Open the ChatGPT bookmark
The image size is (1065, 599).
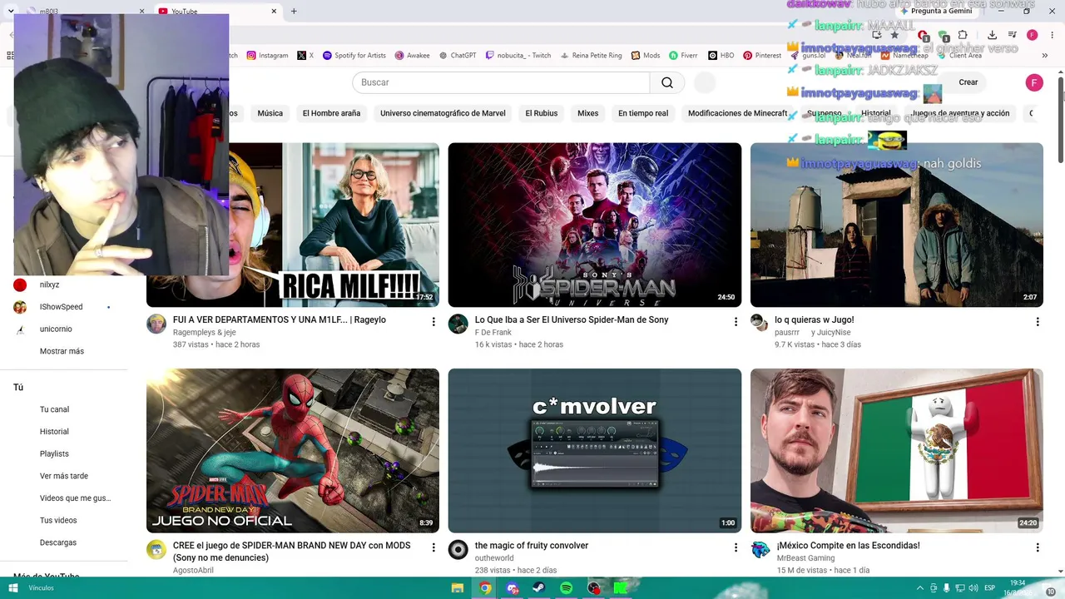458,56
